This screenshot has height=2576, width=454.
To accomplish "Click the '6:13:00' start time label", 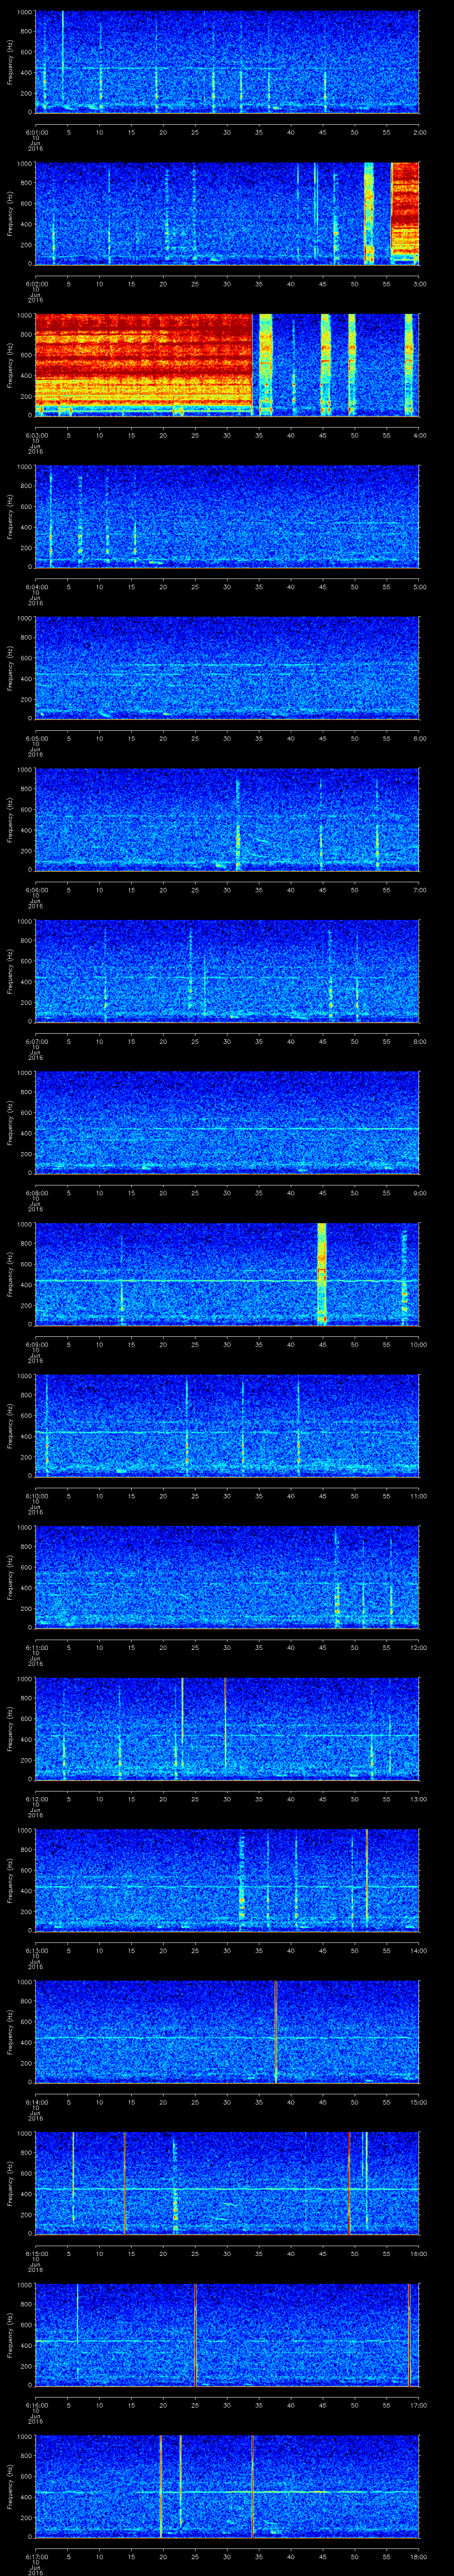I will click(36, 1950).
